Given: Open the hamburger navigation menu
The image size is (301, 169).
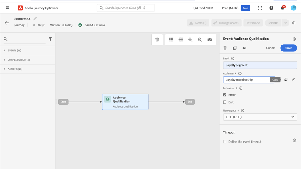Looking at the screenshot, I should 7,8.
